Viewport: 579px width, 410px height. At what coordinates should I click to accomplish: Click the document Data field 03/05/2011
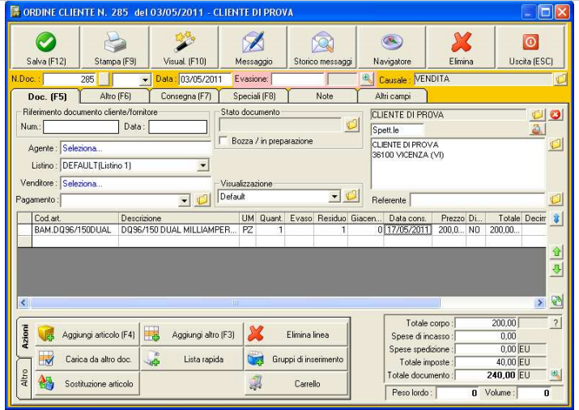[x=205, y=79]
